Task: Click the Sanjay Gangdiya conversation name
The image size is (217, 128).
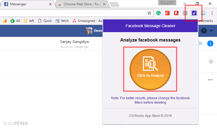Action: [x=74, y=42]
